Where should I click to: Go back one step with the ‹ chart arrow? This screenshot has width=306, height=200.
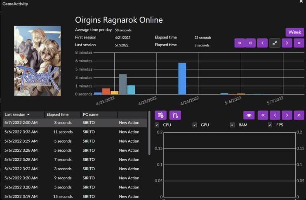click(262, 43)
